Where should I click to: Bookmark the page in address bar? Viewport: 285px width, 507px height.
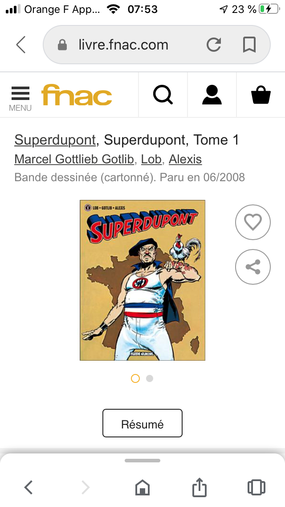[249, 45]
